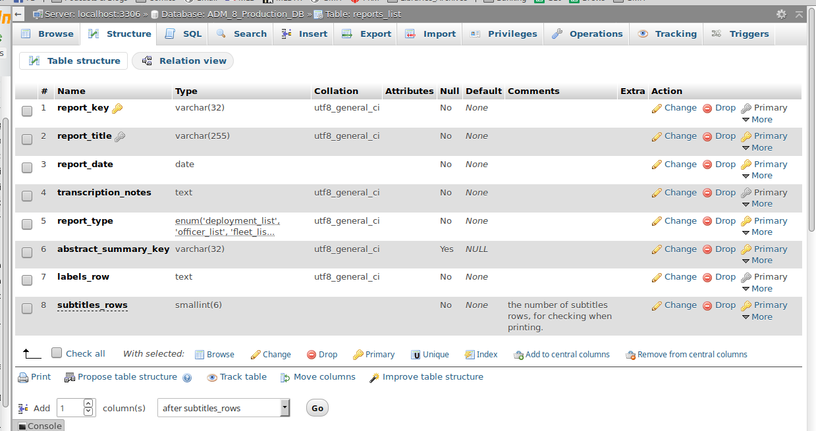Click the Move columns icon
This screenshot has width=816, height=431.
pos(285,378)
